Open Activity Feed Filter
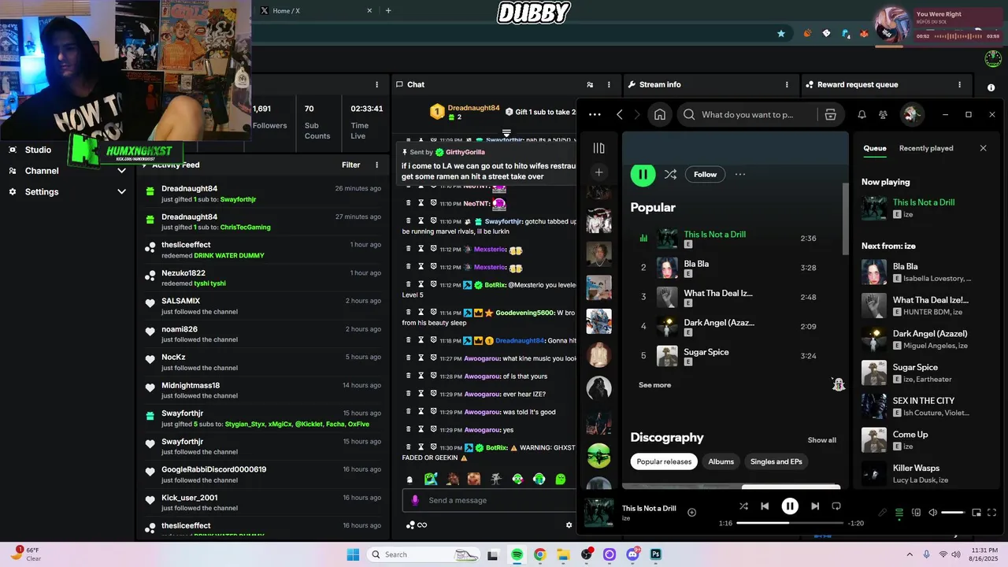The image size is (1008, 567). (x=351, y=165)
